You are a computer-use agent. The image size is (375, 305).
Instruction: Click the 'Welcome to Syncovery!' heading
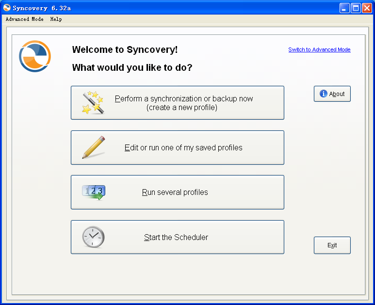[x=125, y=50]
